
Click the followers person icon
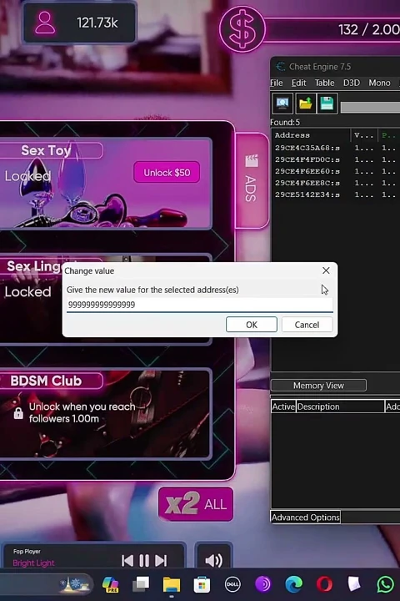[x=45, y=23]
